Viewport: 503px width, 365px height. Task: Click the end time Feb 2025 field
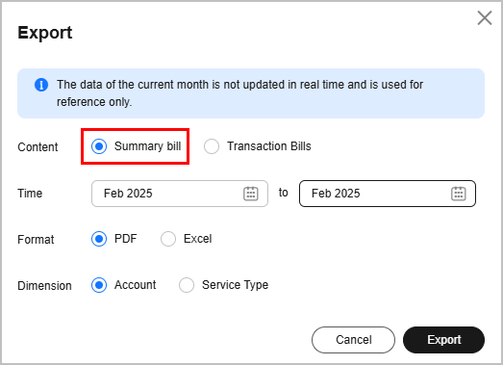coord(388,194)
